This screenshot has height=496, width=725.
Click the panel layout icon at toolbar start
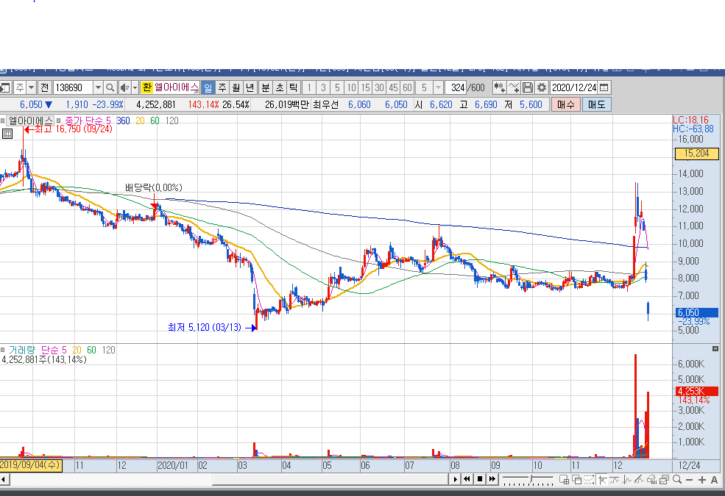[5, 87]
